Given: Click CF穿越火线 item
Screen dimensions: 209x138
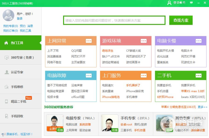Looking at the screenshot, I should (133, 51).
